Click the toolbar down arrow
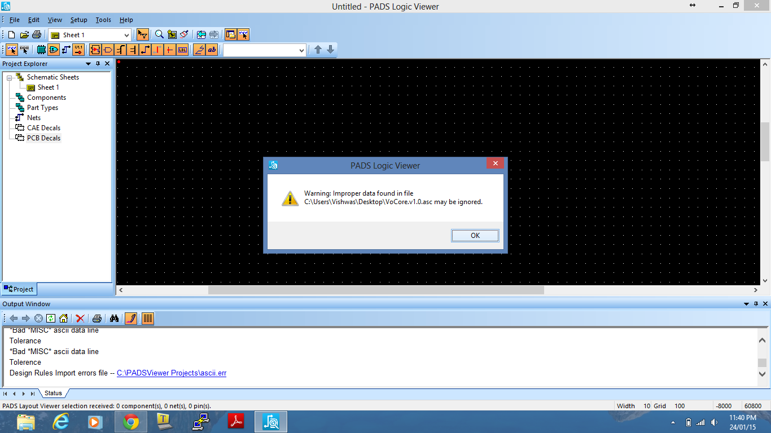The height and width of the screenshot is (433, 771). click(331, 50)
